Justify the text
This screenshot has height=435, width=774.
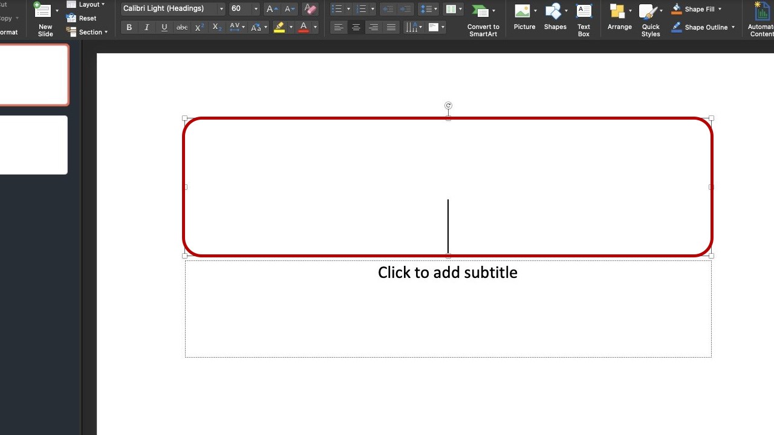tap(391, 27)
